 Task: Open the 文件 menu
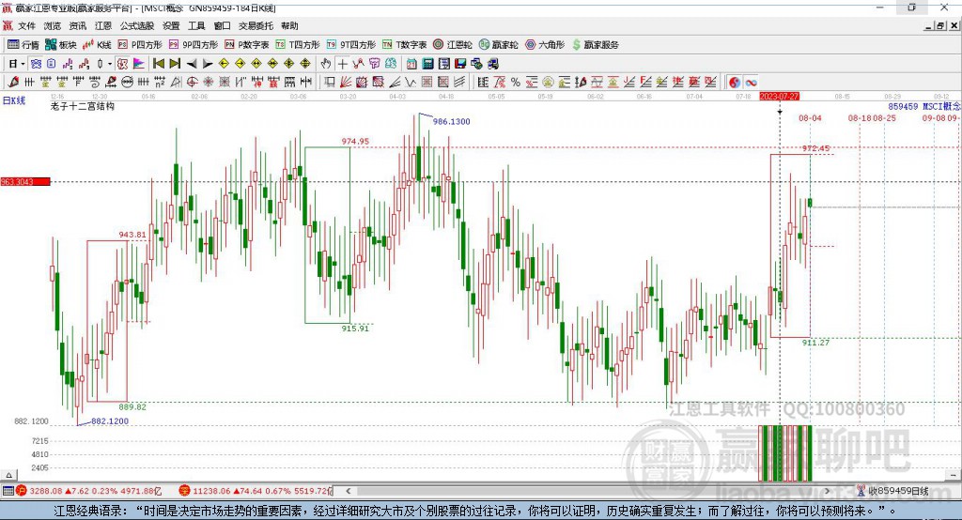tap(26, 25)
